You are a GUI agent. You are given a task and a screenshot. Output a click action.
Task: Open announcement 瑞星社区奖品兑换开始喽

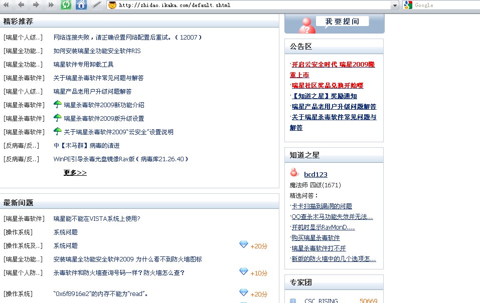pyautogui.click(x=327, y=85)
